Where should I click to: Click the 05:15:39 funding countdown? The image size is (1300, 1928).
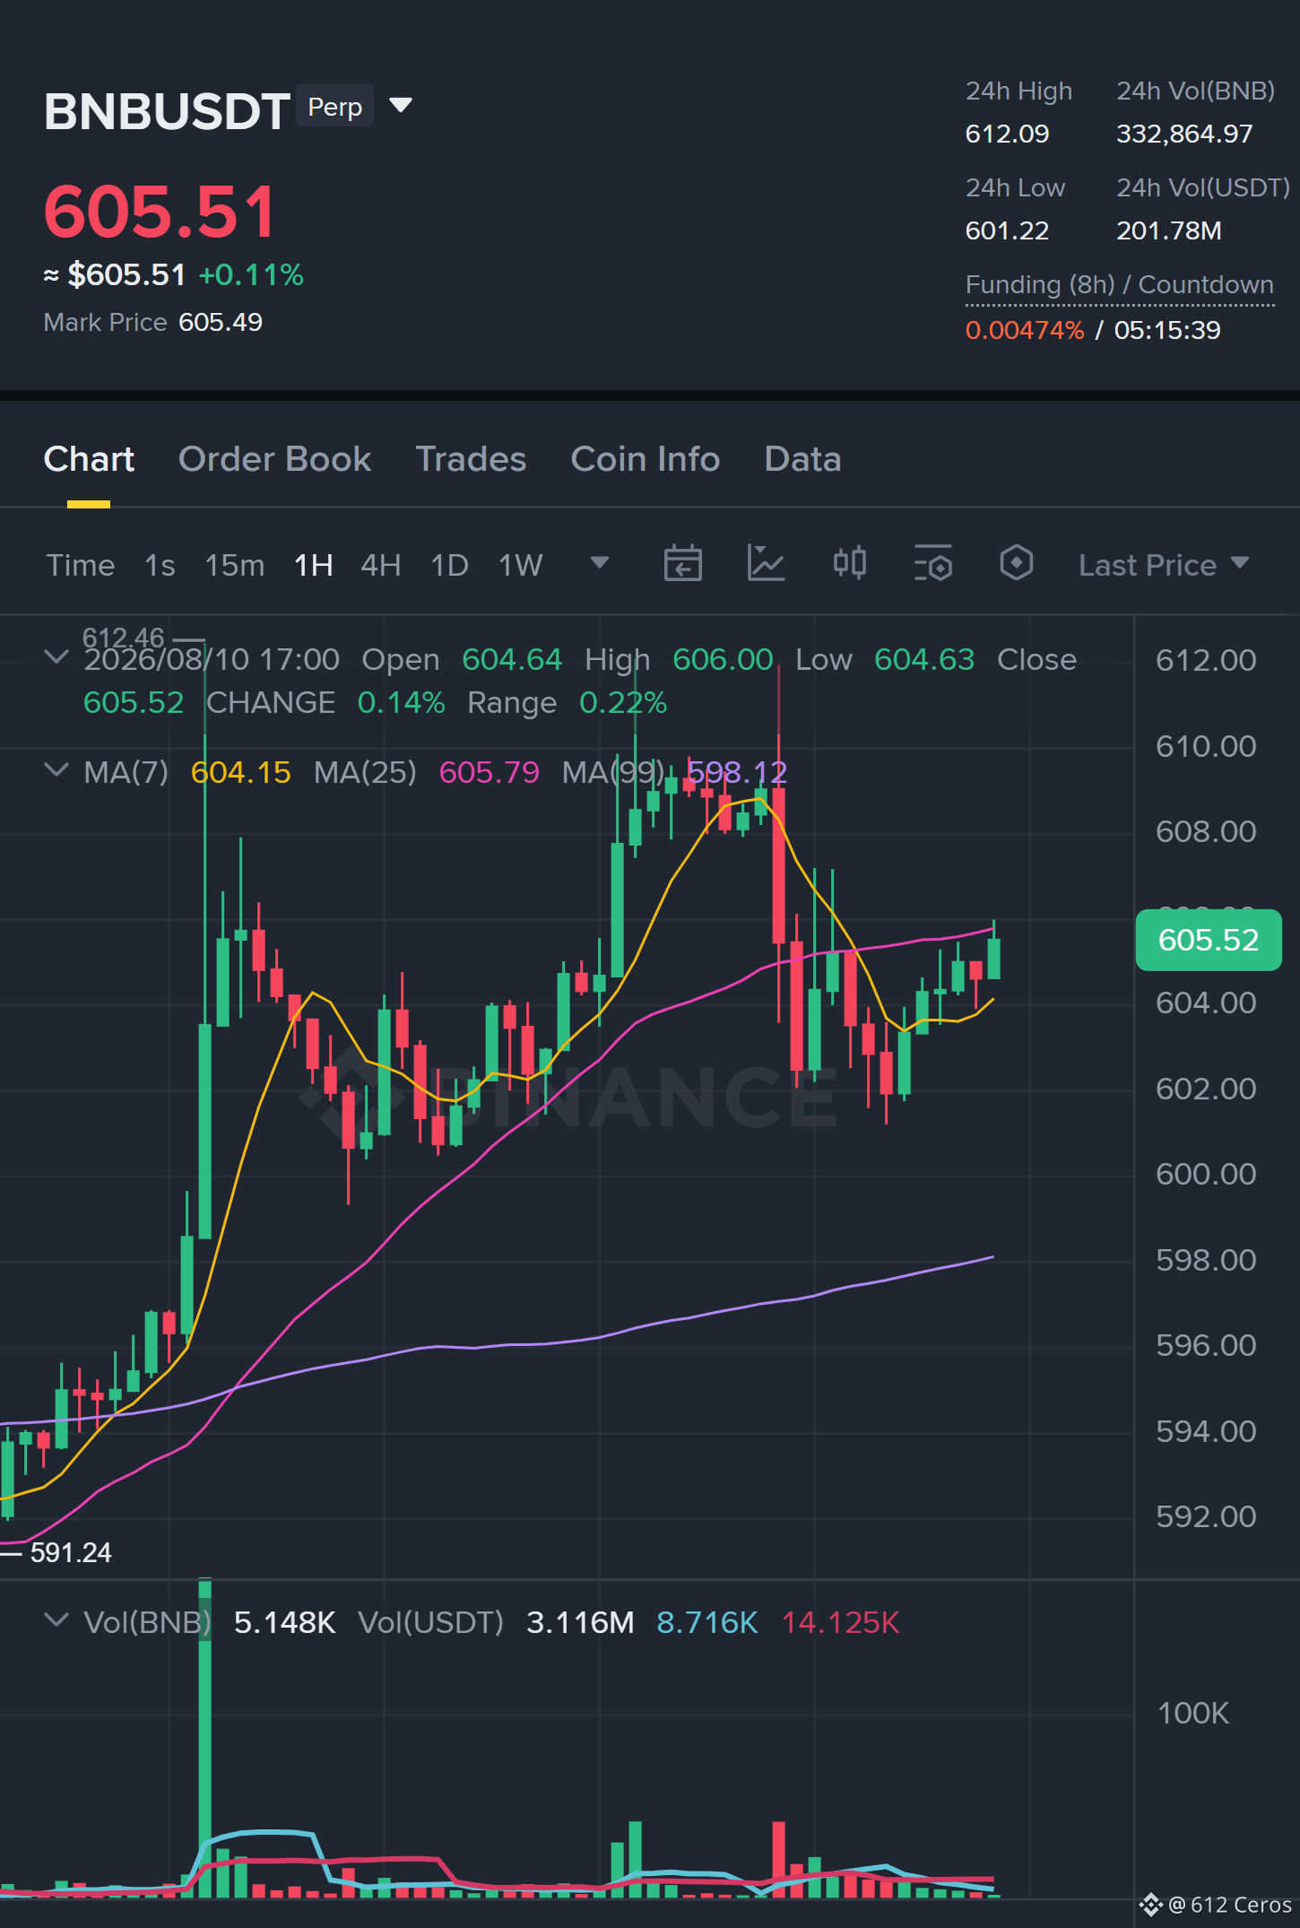(1167, 330)
